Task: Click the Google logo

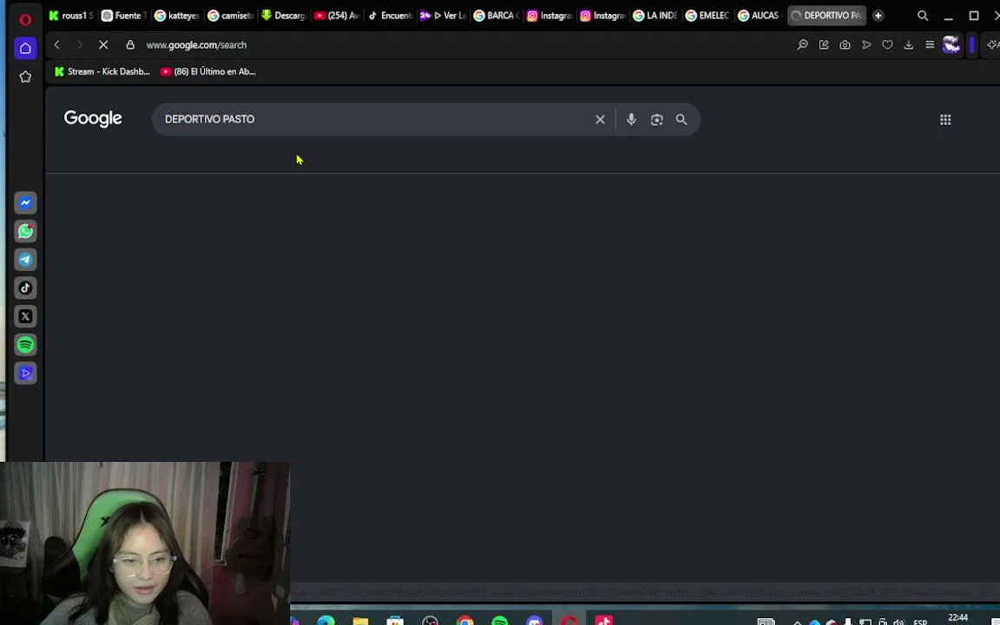Action: point(93,119)
